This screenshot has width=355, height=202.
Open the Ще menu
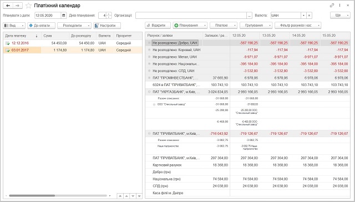click(x=340, y=16)
